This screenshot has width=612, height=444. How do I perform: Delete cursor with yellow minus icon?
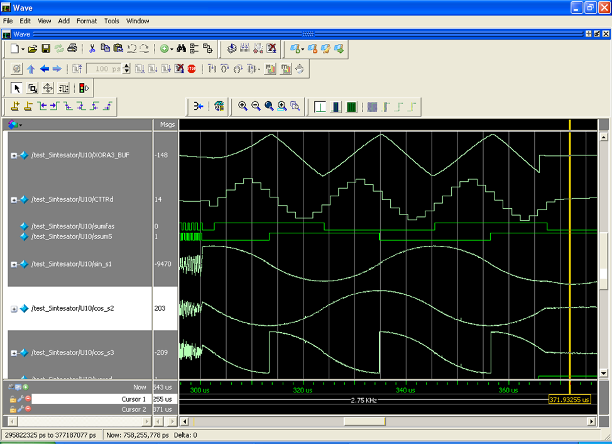pos(28,106)
